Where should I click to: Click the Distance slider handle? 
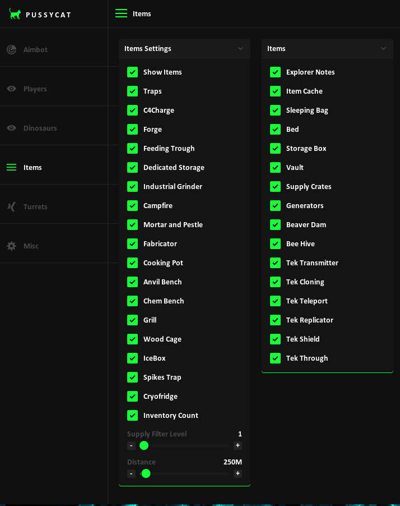(x=146, y=473)
